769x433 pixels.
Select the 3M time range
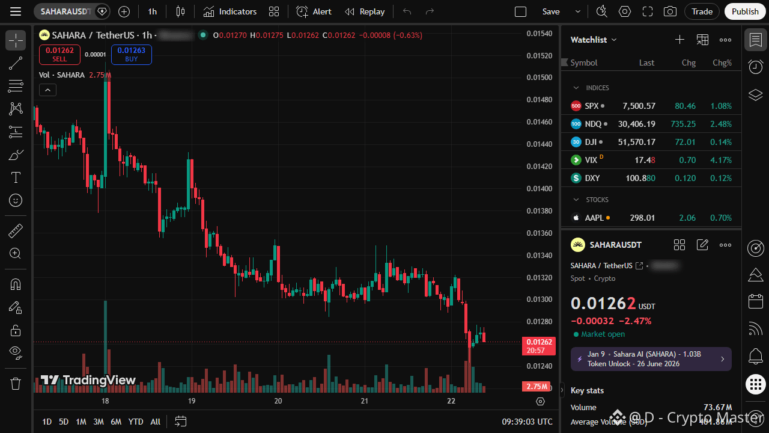tap(99, 422)
